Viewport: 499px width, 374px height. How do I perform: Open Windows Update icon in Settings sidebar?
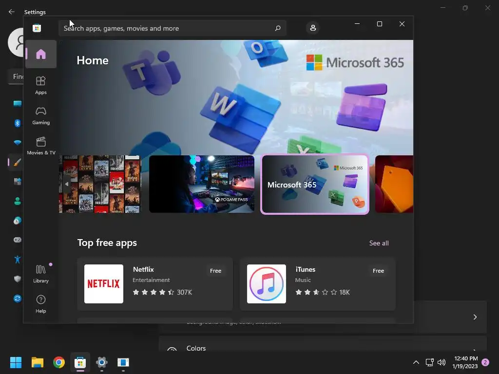(18, 299)
